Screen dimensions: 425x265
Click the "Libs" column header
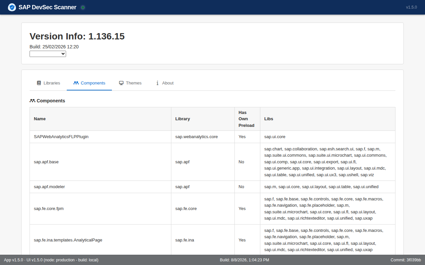coord(328,119)
